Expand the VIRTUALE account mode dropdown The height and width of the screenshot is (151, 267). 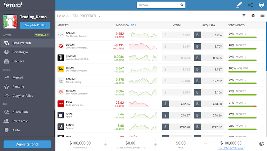tap(42, 35)
